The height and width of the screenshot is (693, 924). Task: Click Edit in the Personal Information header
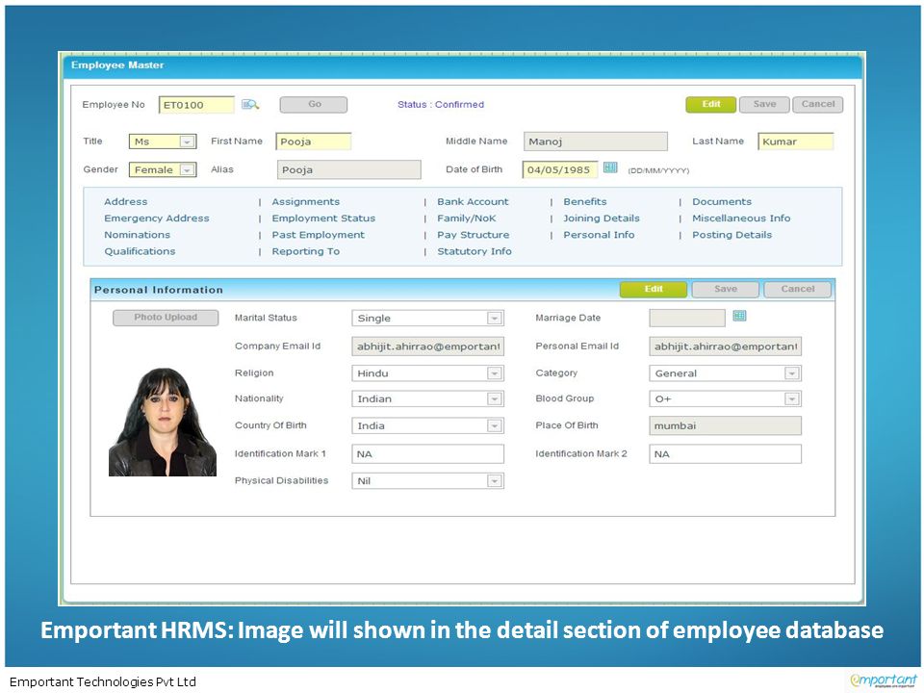click(x=654, y=290)
